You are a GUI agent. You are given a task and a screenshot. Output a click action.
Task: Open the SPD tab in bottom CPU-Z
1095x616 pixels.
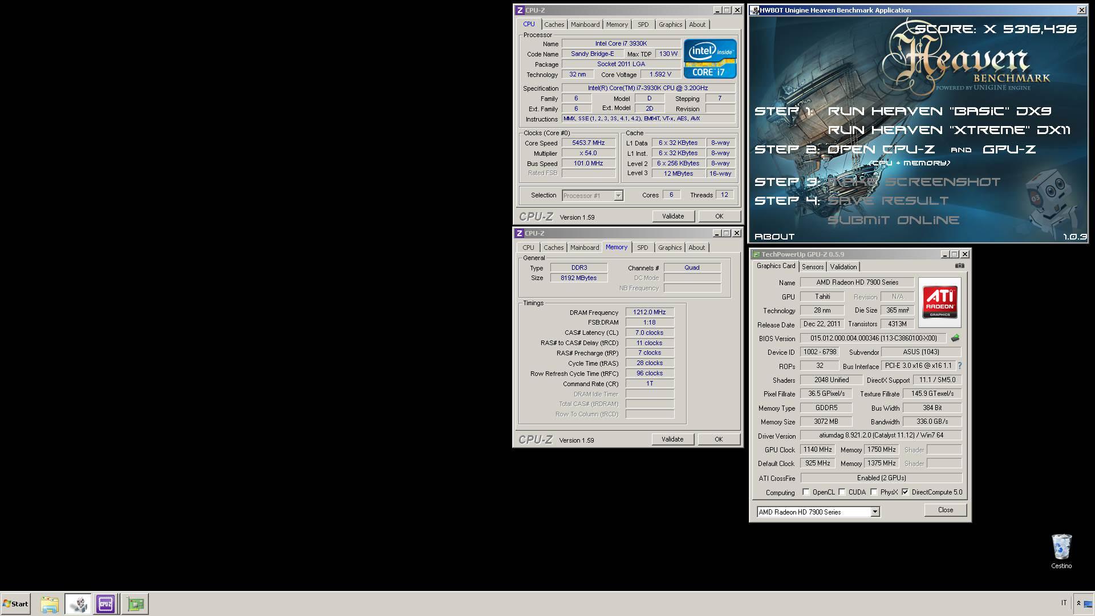point(642,248)
